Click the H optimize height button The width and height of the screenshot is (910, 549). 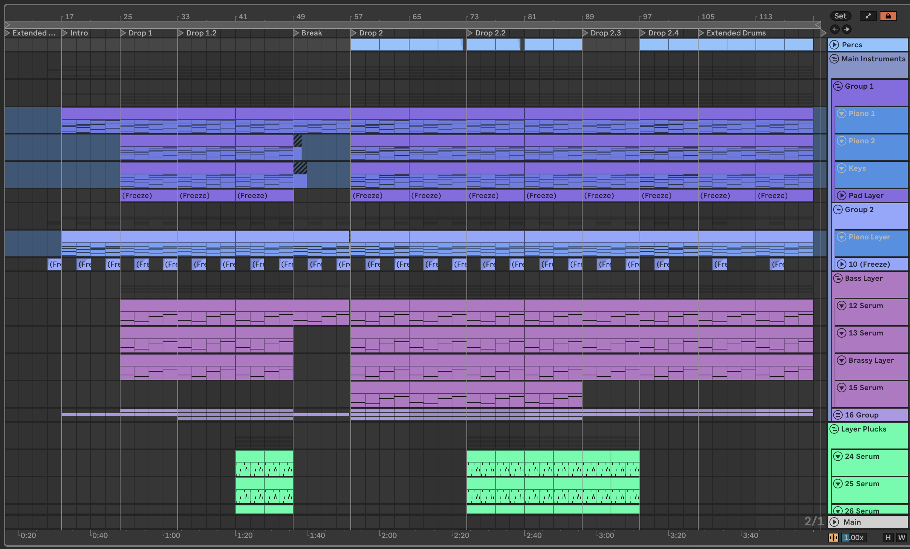point(888,538)
